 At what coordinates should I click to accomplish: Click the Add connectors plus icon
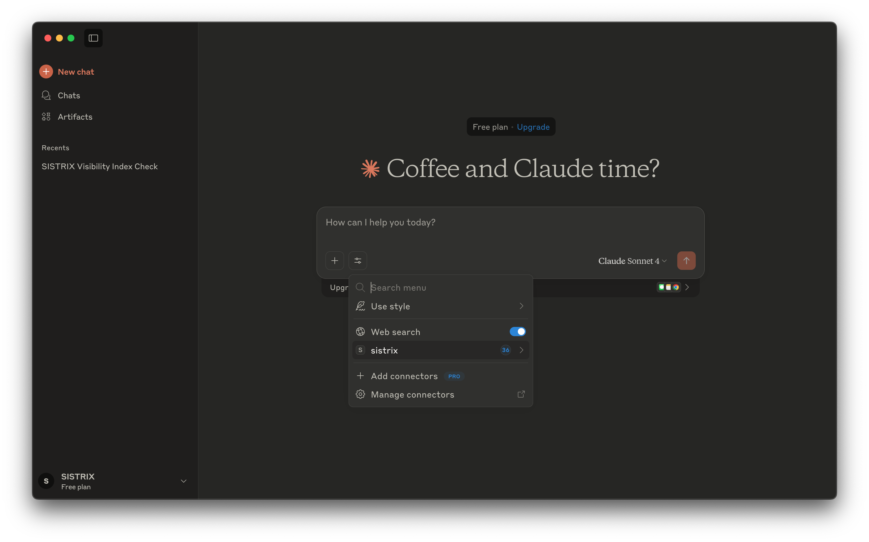pos(360,376)
